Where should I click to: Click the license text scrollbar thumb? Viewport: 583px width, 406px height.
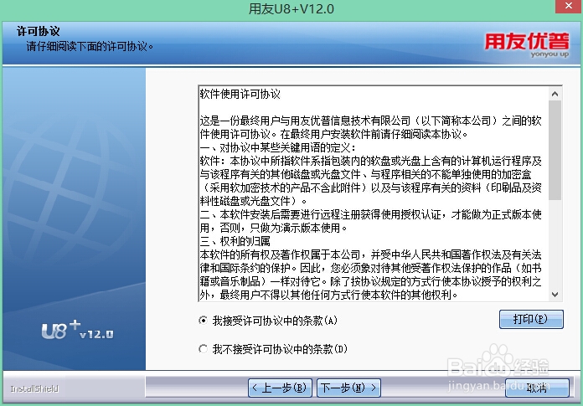click(555, 150)
